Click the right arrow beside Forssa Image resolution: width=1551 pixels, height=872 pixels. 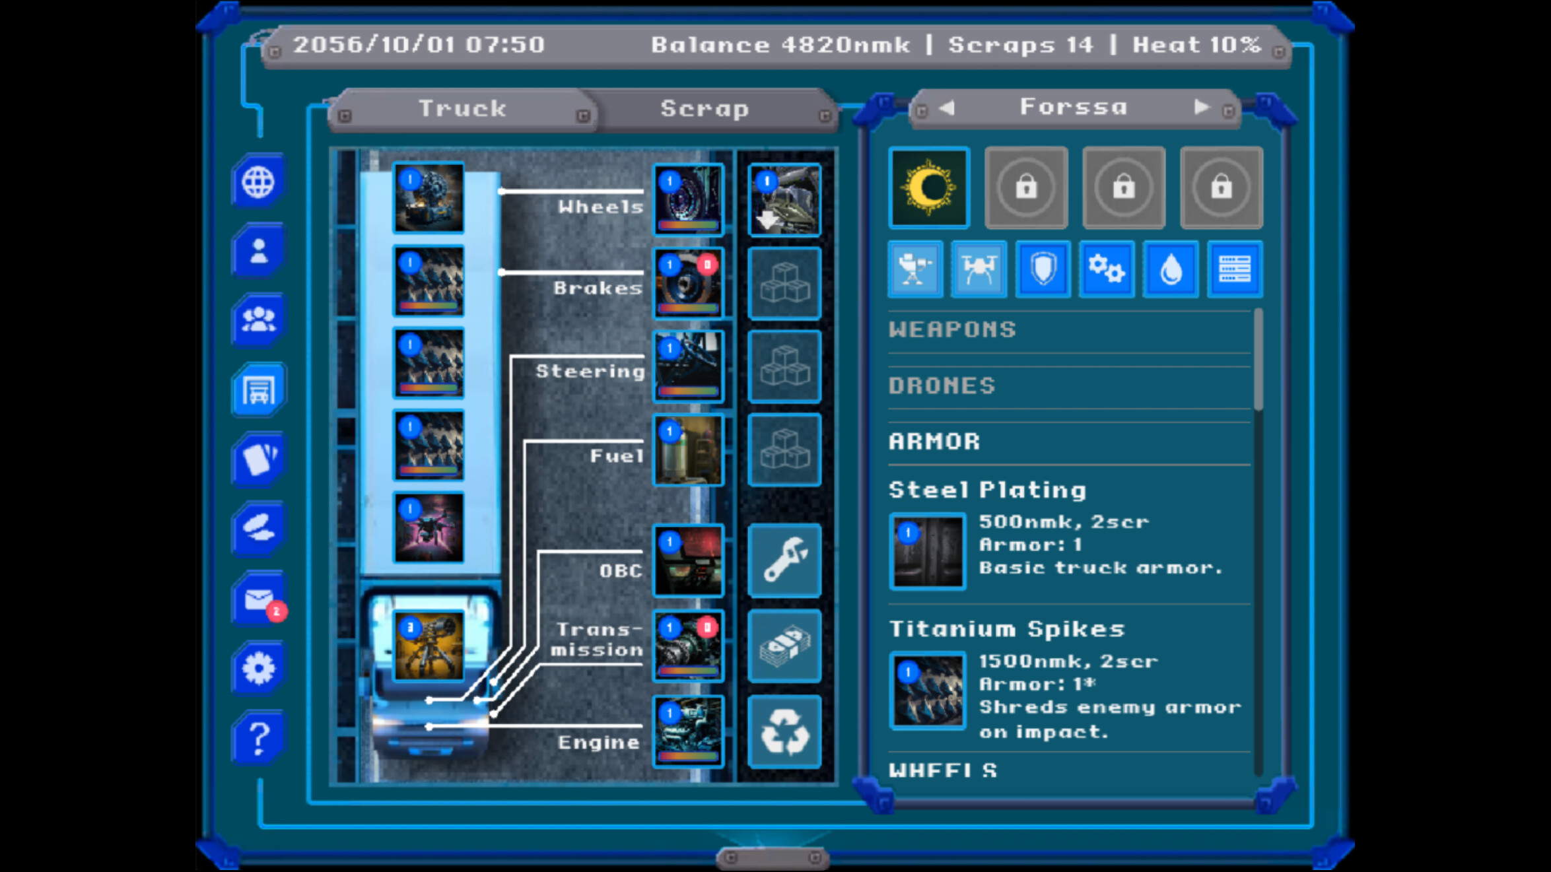click(1201, 108)
